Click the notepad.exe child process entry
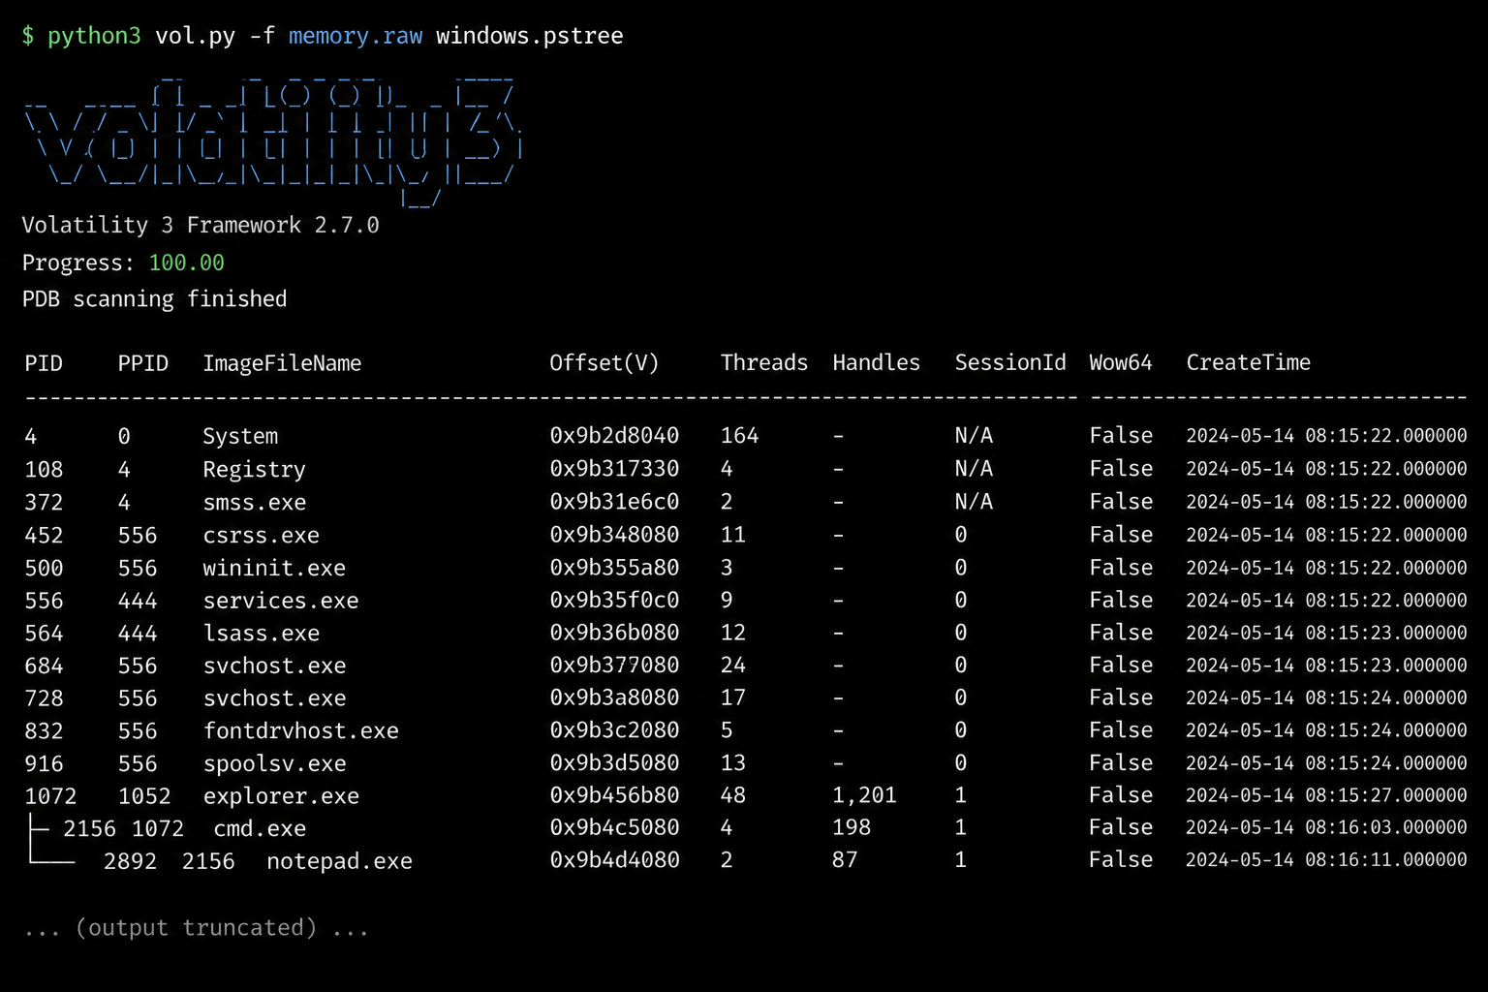This screenshot has width=1488, height=992. click(x=339, y=861)
